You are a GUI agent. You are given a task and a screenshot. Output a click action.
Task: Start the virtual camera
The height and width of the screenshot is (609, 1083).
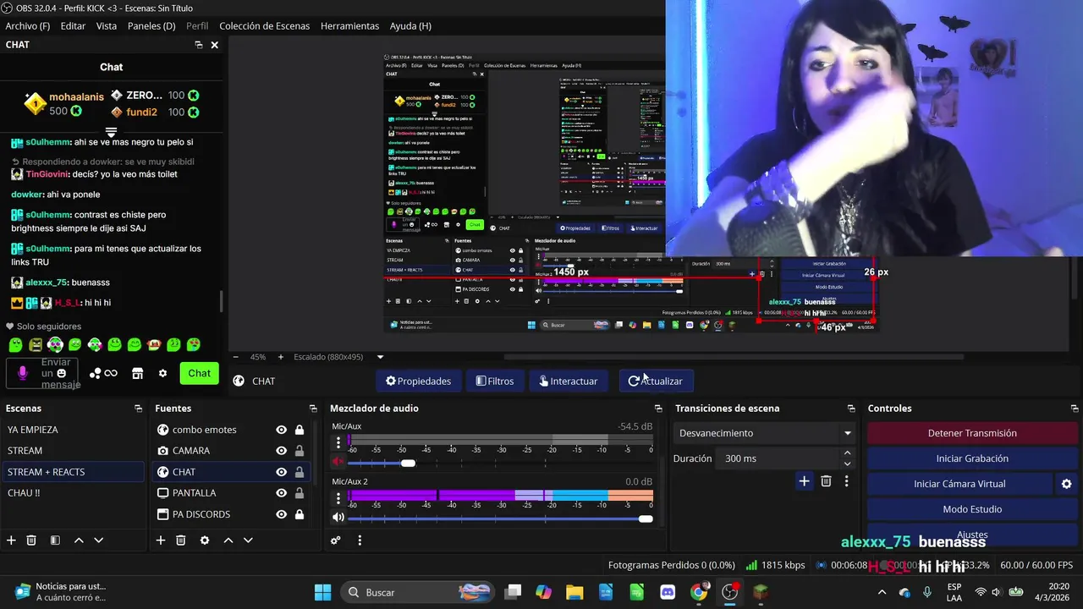coord(959,484)
